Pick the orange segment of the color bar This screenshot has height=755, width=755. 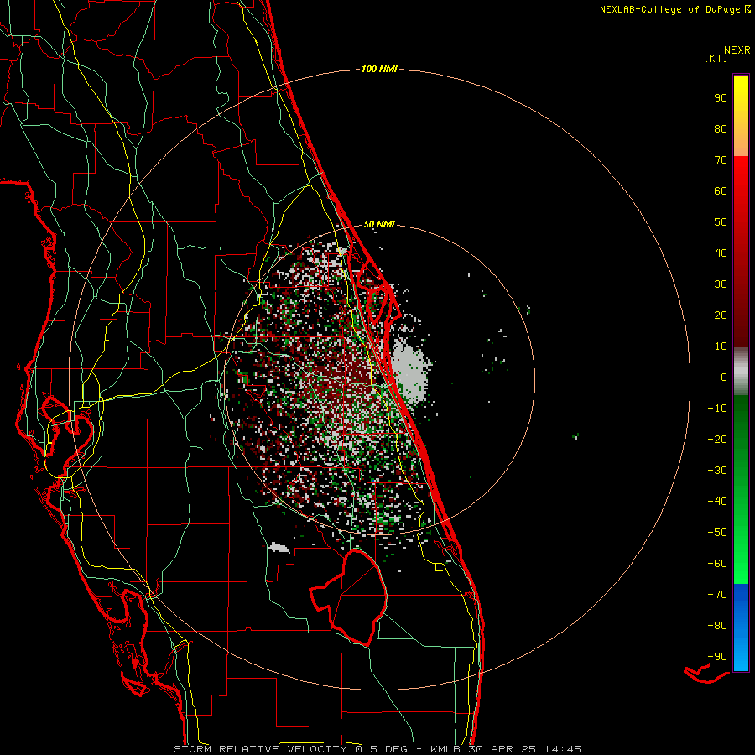point(741,142)
